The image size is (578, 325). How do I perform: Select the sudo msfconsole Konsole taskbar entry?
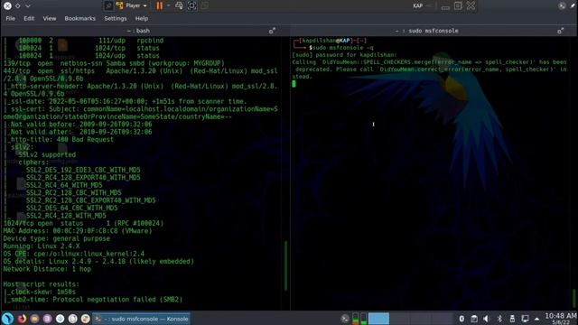point(142,319)
